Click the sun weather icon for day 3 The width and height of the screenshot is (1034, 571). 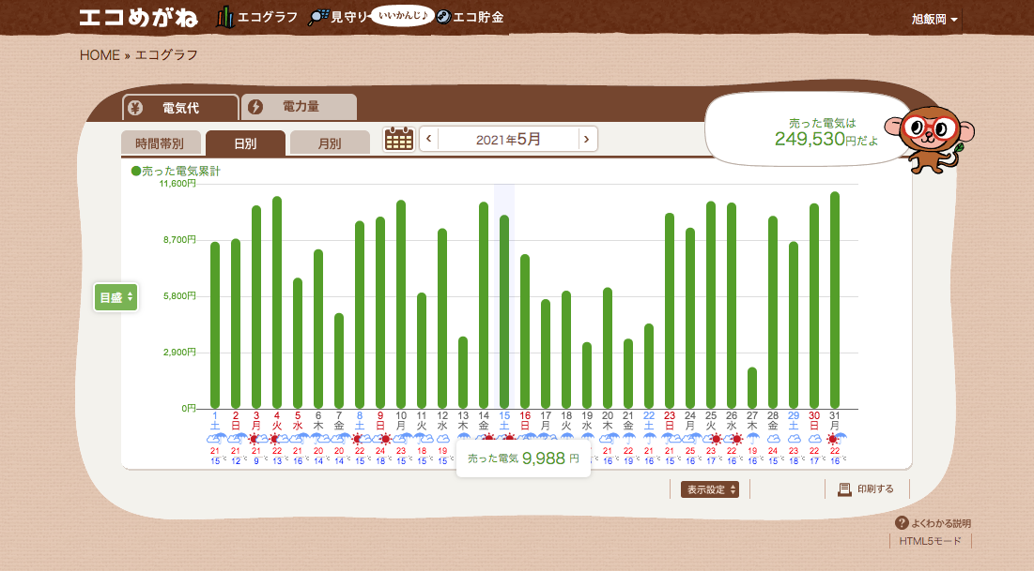(255, 439)
